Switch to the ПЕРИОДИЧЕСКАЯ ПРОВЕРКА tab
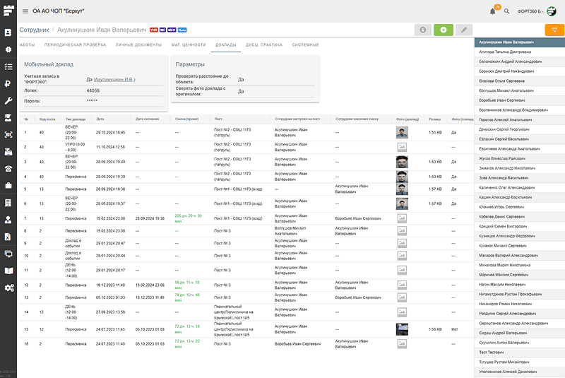This screenshot has height=378, width=565. (x=76, y=45)
